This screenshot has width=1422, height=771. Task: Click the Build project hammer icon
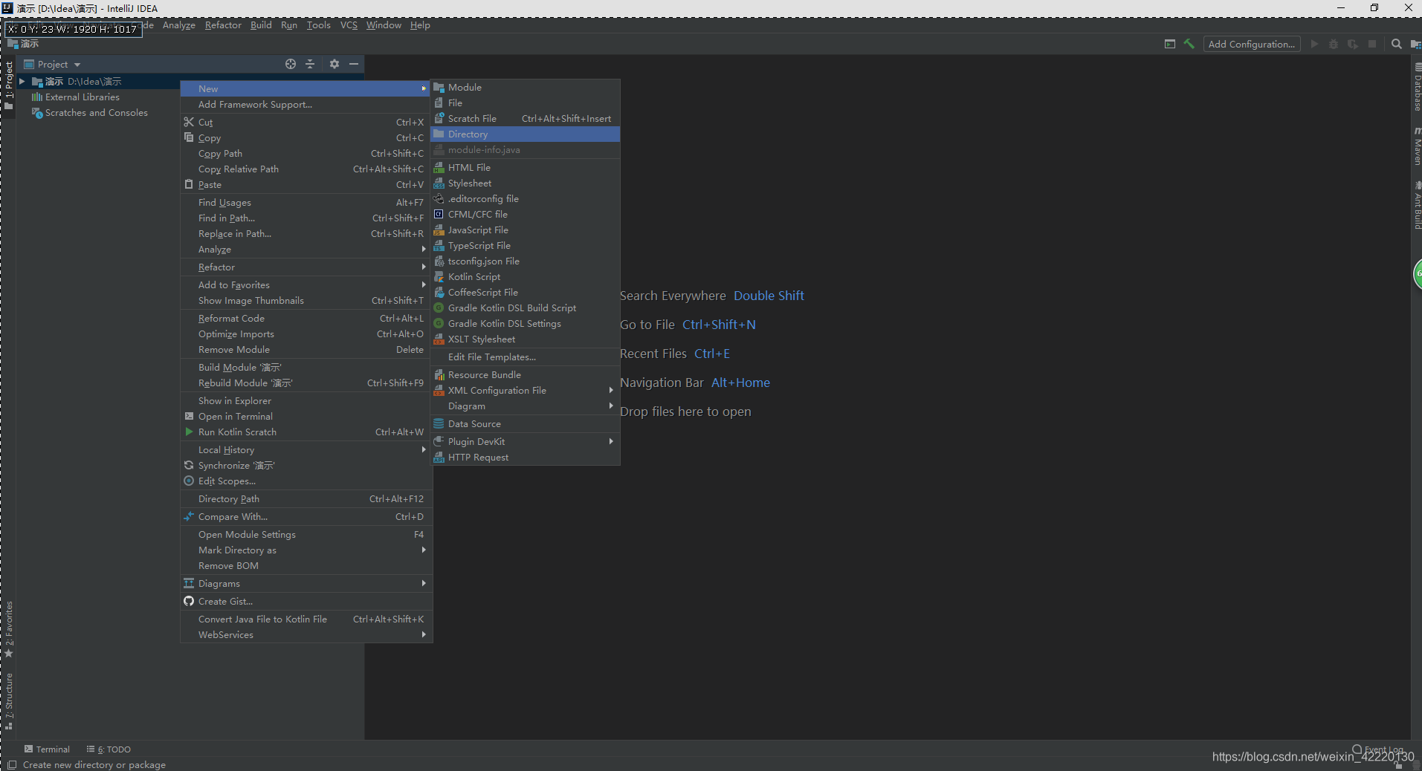[1189, 44]
